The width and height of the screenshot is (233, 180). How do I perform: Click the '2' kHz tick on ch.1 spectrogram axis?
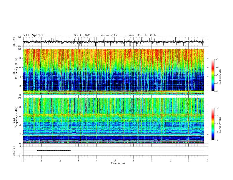click(21, 86)
